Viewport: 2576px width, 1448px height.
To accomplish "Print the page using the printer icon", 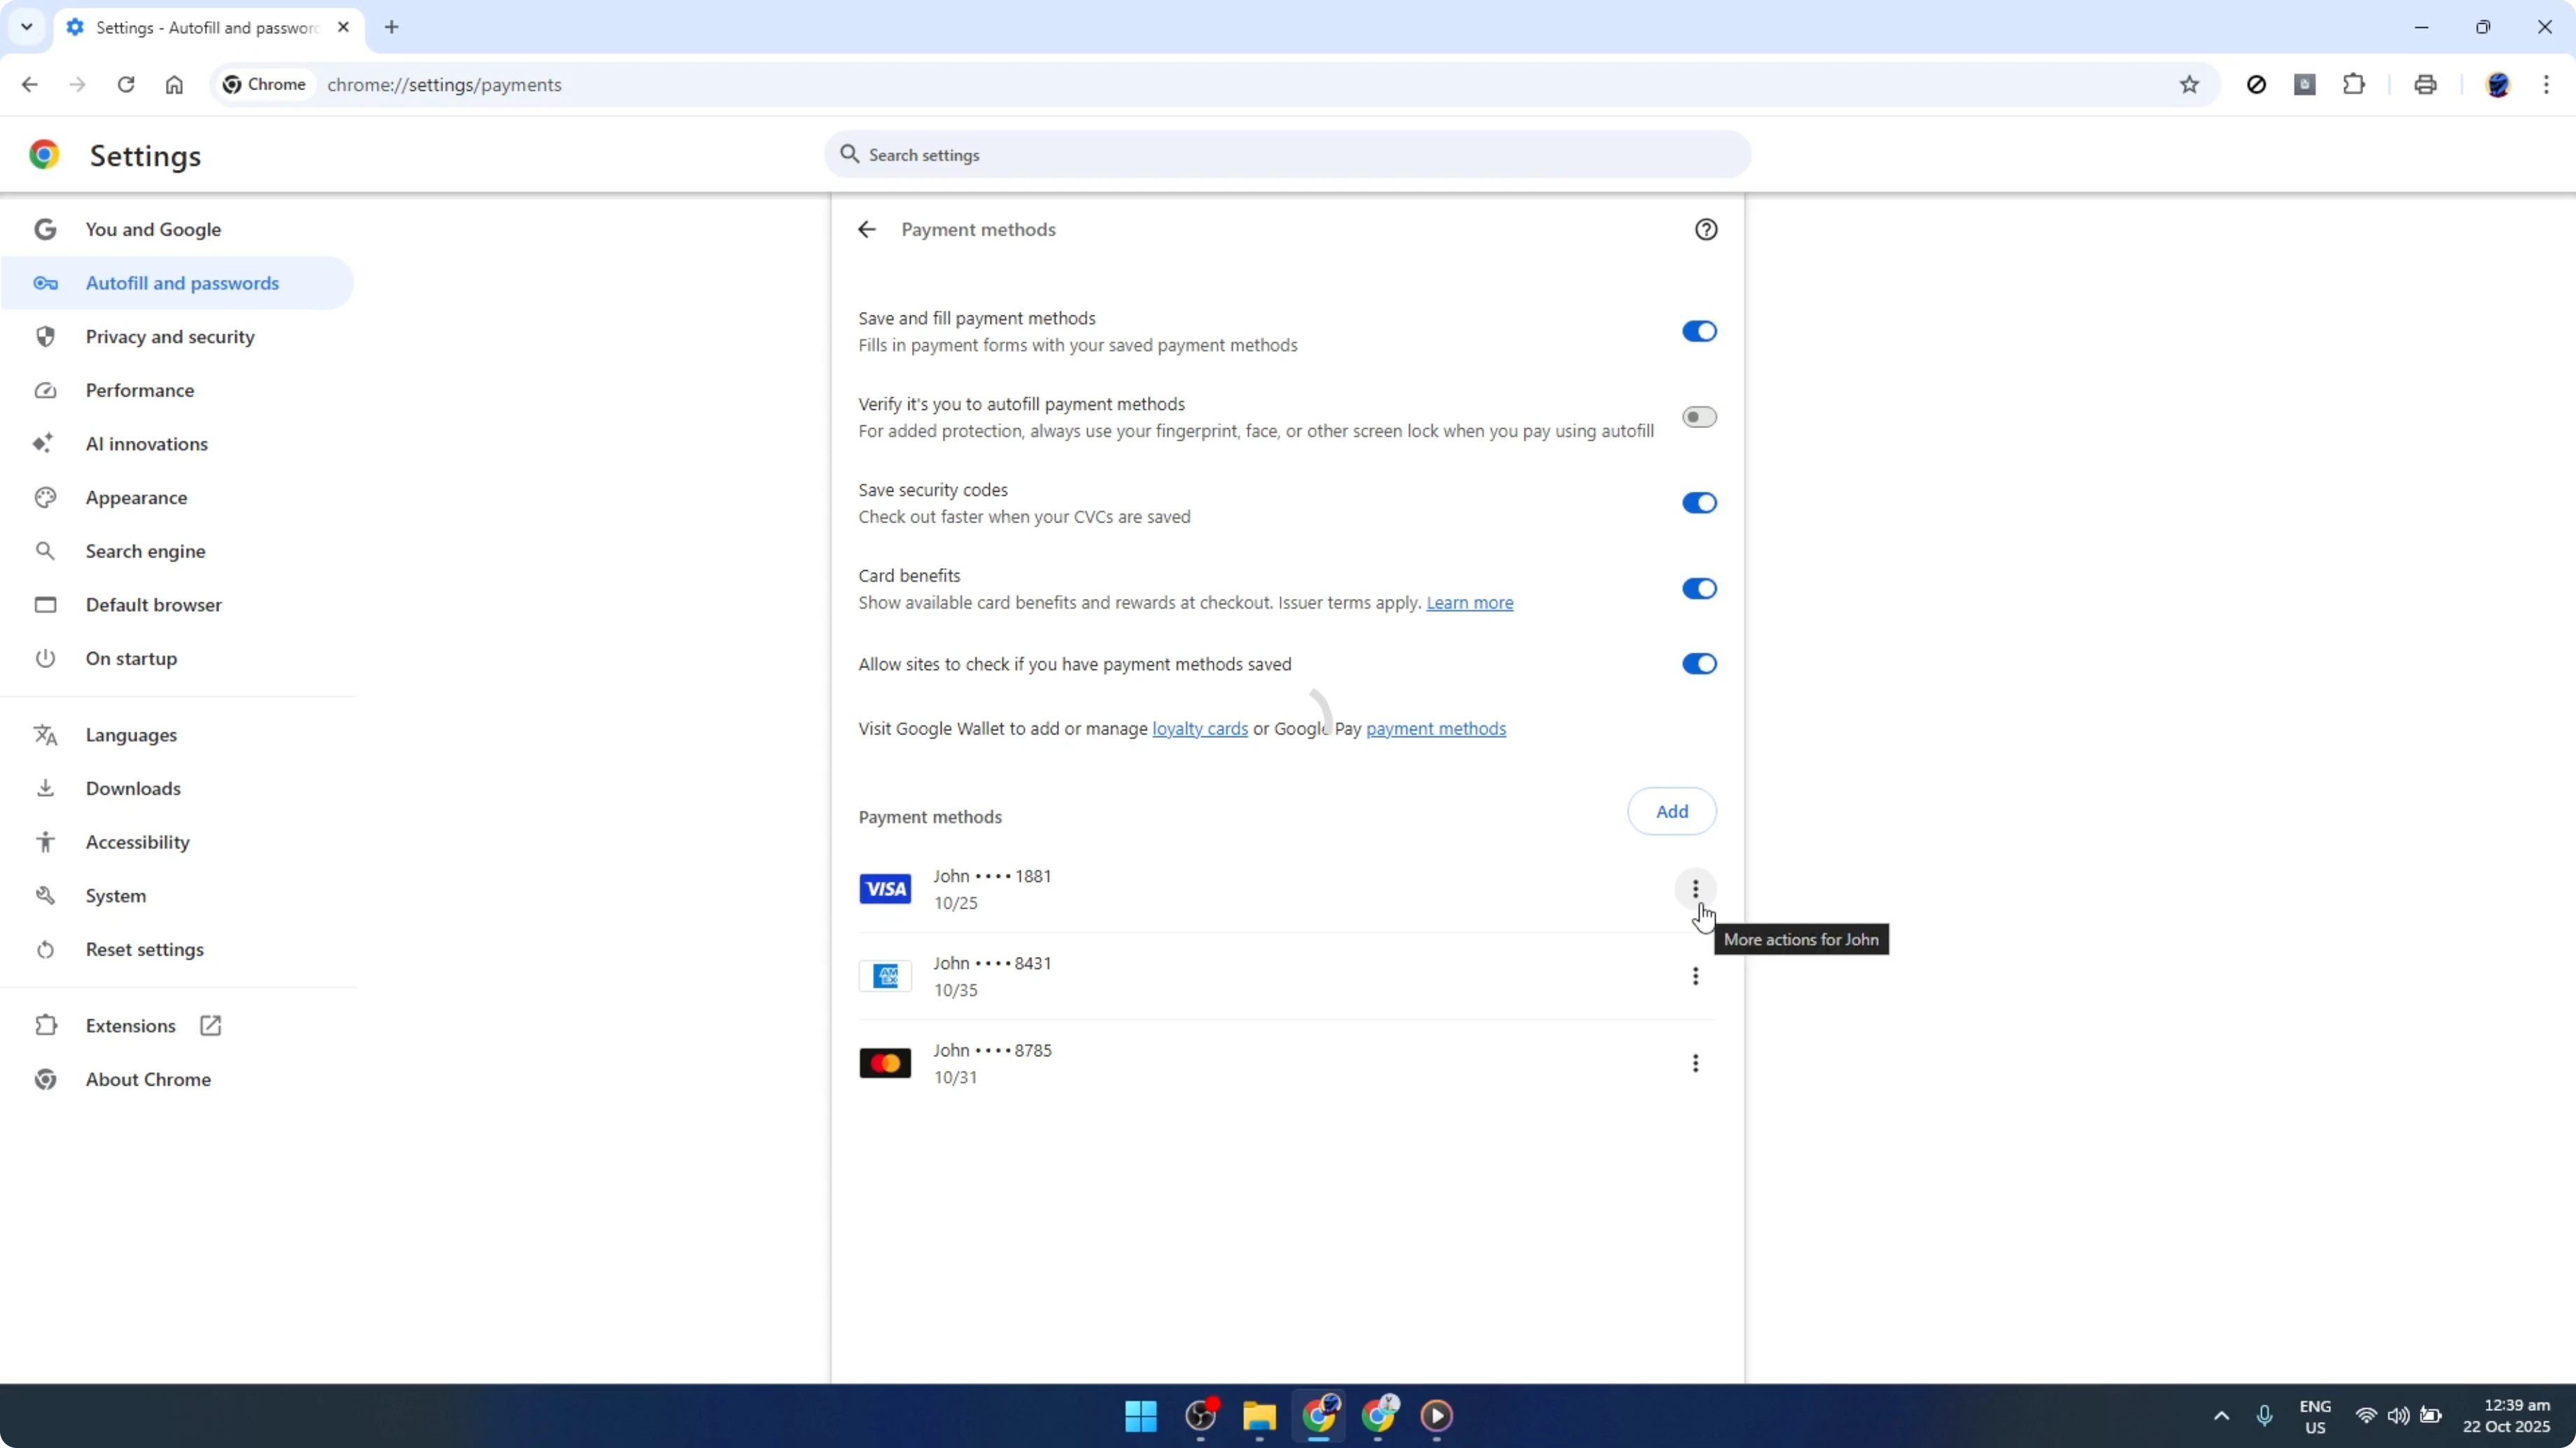I will [2425, 85].
